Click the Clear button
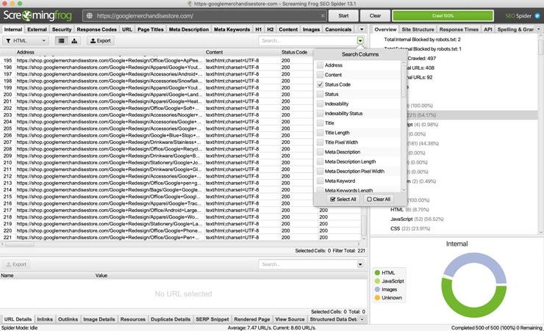The height and width of the screenshot is (331, 544). pyautogui.click(x=375, y=15)
